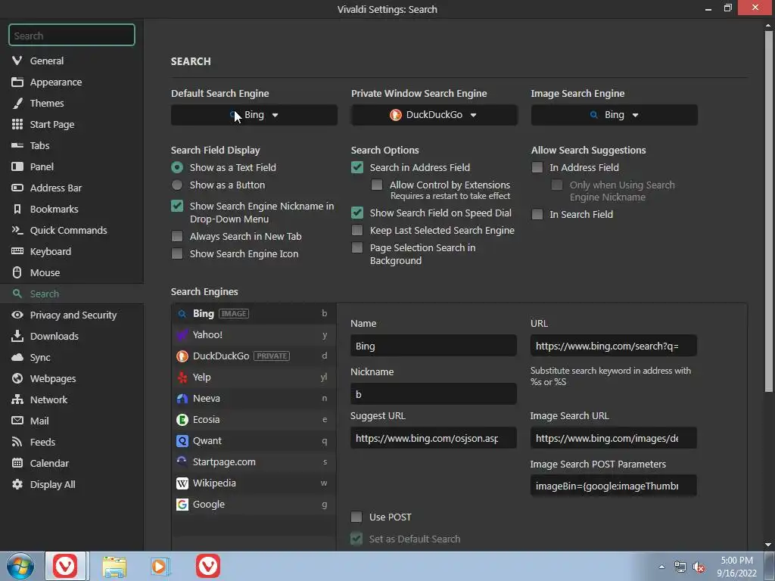Click the Yahoo! logo in engine list
This screenshot has width=775, height=581.
tap(182, 334)
